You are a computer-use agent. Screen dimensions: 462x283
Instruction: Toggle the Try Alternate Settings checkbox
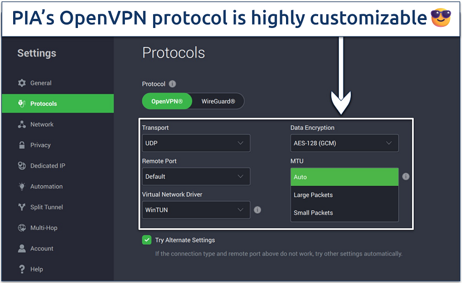pyautogui.click(x=146, y=240)
